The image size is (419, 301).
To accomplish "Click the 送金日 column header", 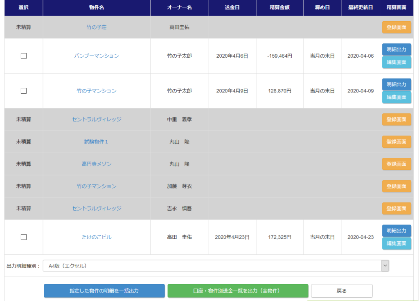I will pyautogui.click(x=232, y=7).
